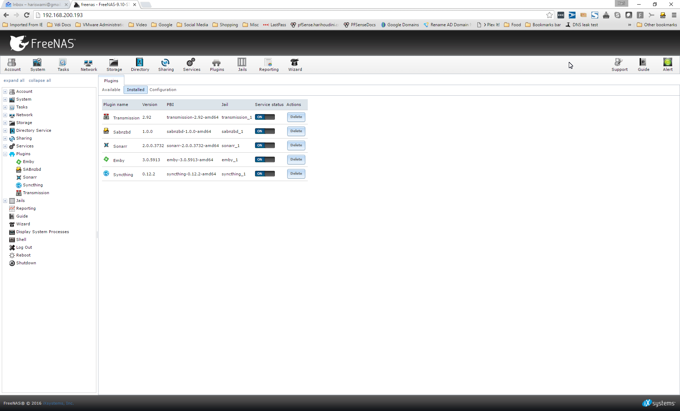Collapse the Plugins tree node
The image size is (680, 411).
[5, 154]
